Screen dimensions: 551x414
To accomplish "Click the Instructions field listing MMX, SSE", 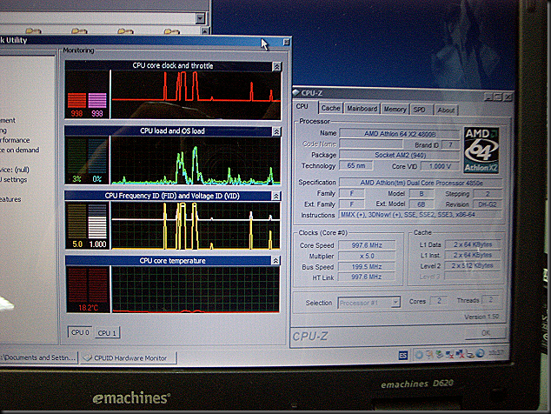I will [x=421, y=215].
